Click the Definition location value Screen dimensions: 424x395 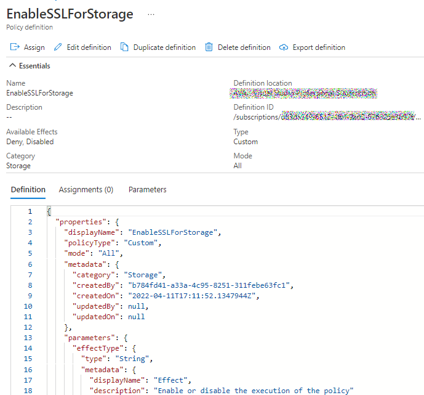pos(304,93)
